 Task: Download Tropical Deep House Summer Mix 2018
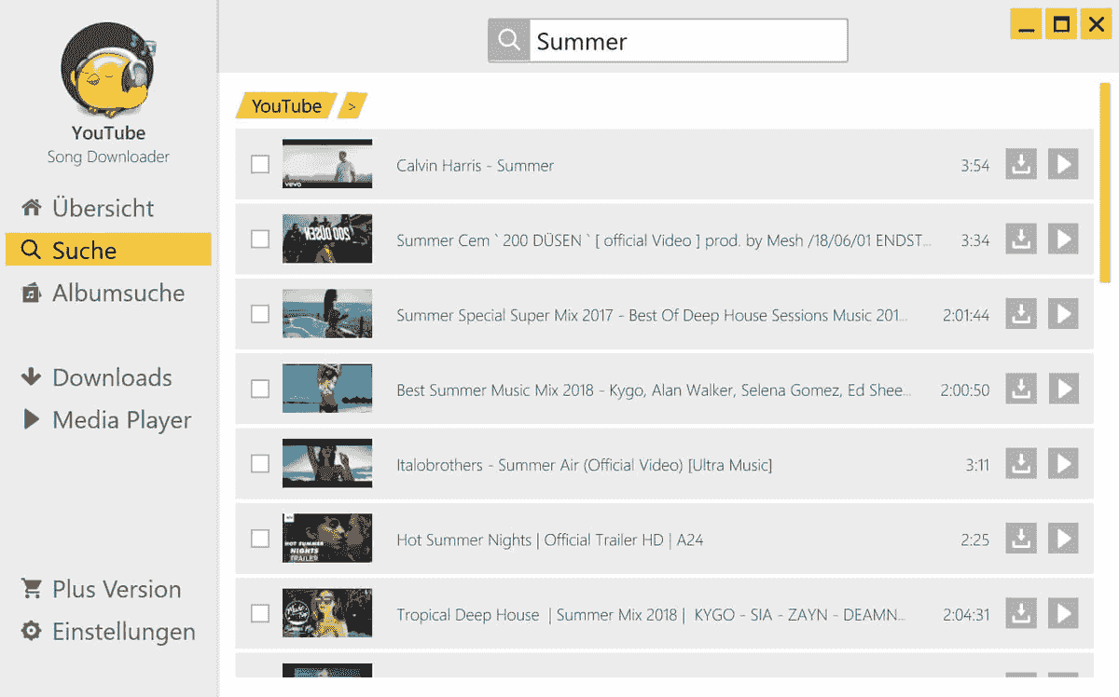[1021, 613]
